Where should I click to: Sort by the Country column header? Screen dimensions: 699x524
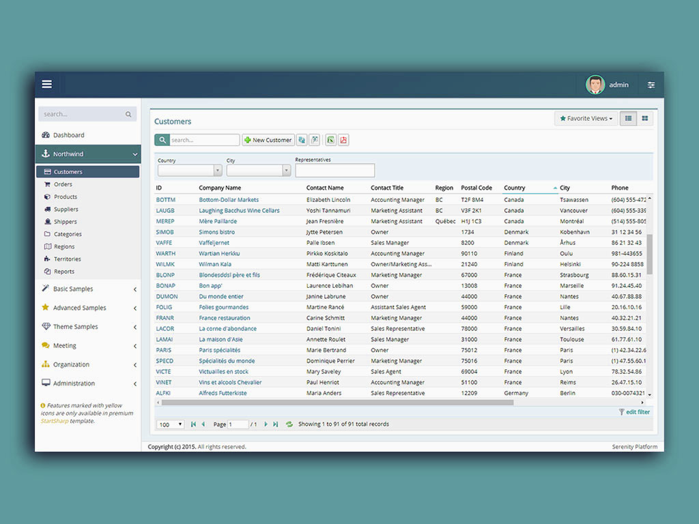(x=515, y=188)
